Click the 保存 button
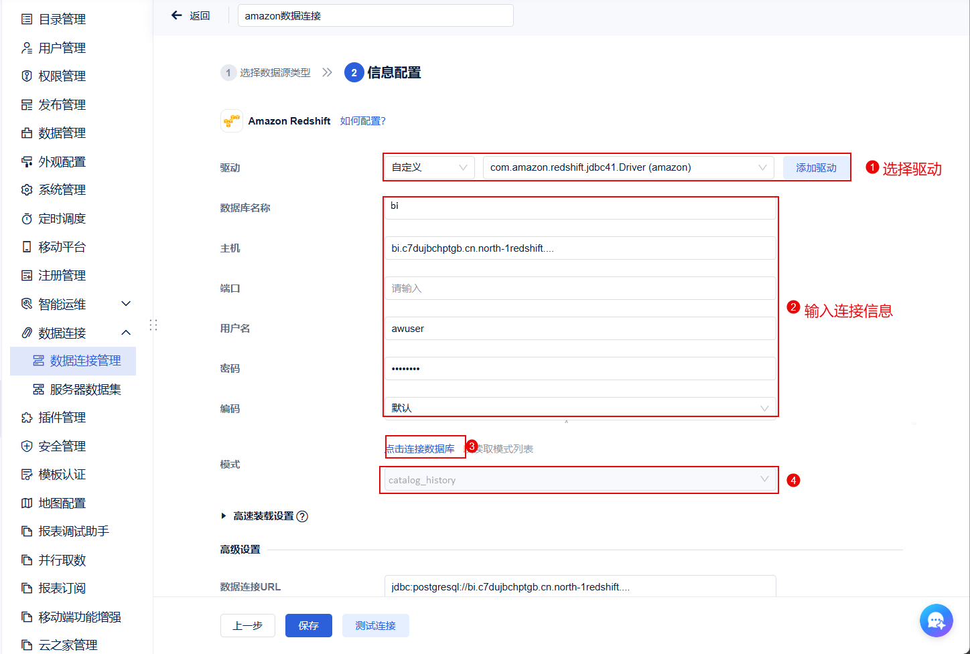Screen dimensions: 970x654 pyautogui.click(x=309, y=625)
